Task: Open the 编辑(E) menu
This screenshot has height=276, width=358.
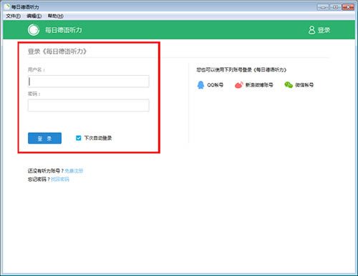Action: click(34, 16)
